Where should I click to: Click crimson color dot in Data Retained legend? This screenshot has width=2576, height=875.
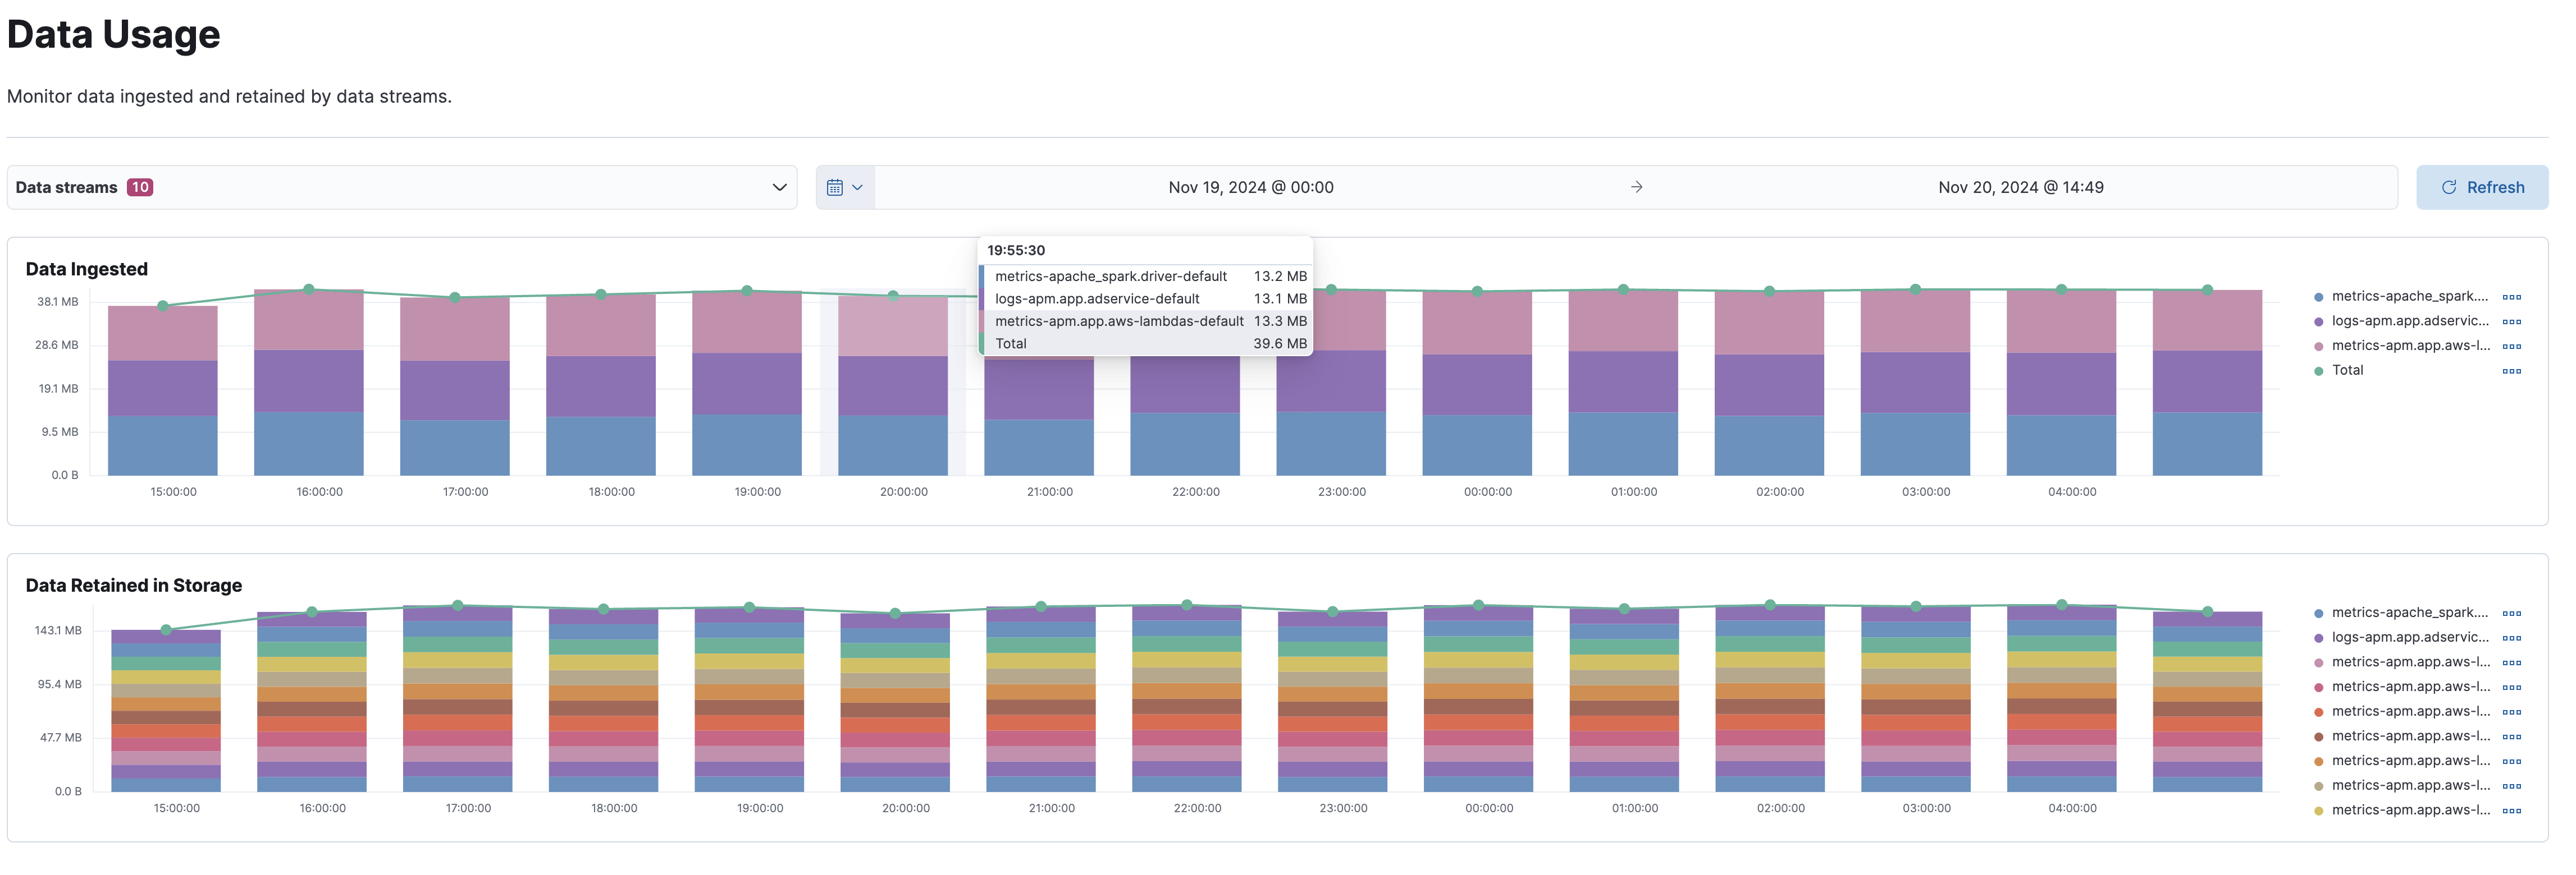coord(2318,687)
